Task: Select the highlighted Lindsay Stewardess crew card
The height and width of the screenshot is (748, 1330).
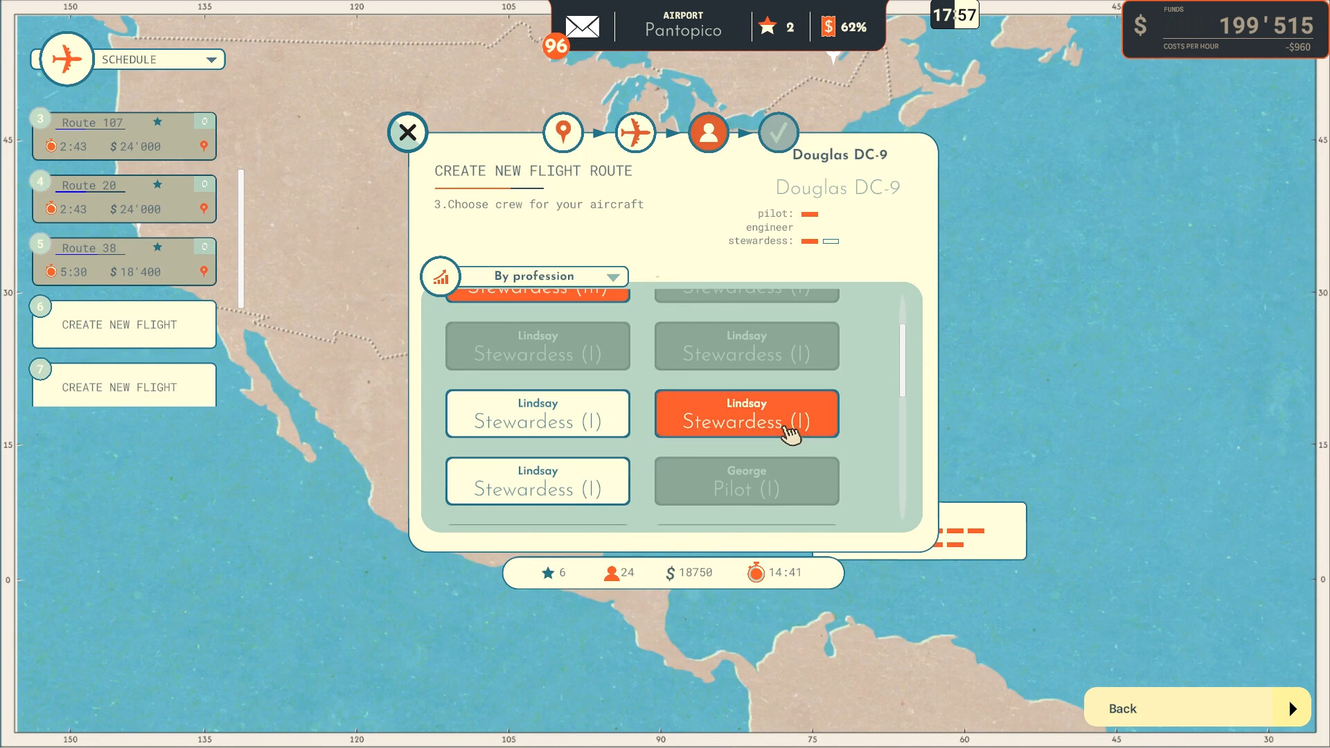Action: click(x=746, y=413)
